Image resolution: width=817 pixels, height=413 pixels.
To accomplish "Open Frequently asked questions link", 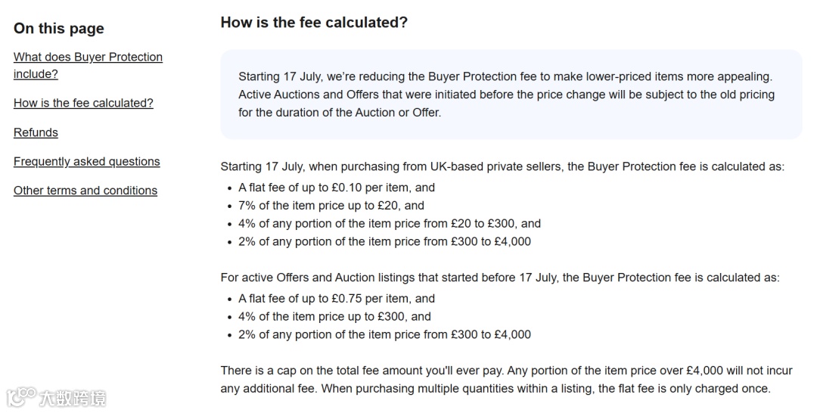I will click(x=86, y=161).
